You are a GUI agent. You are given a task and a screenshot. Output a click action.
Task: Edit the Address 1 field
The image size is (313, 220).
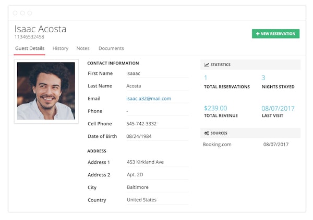click(156, 162)
